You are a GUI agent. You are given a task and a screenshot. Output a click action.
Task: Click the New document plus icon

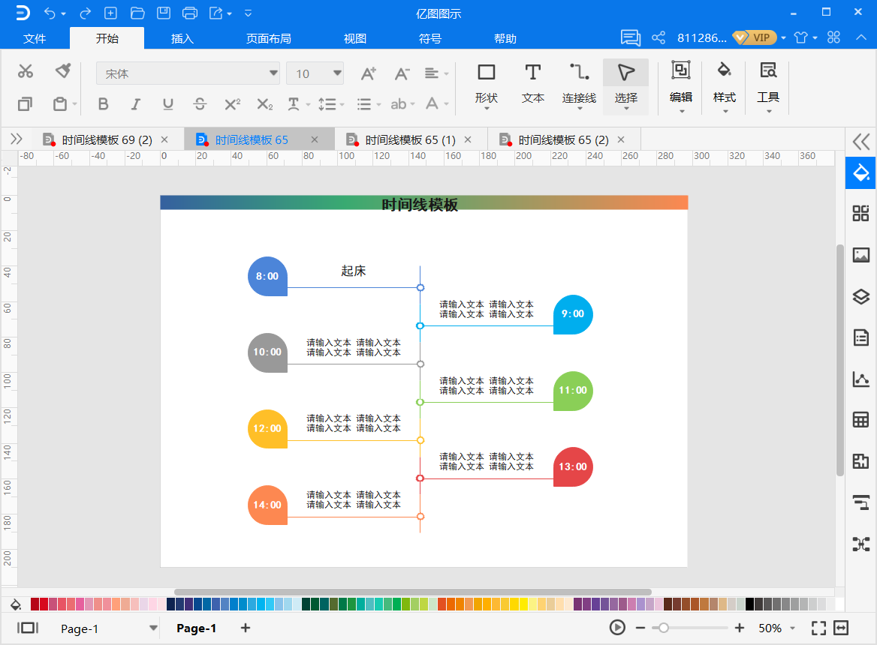(x=110, y=13)
